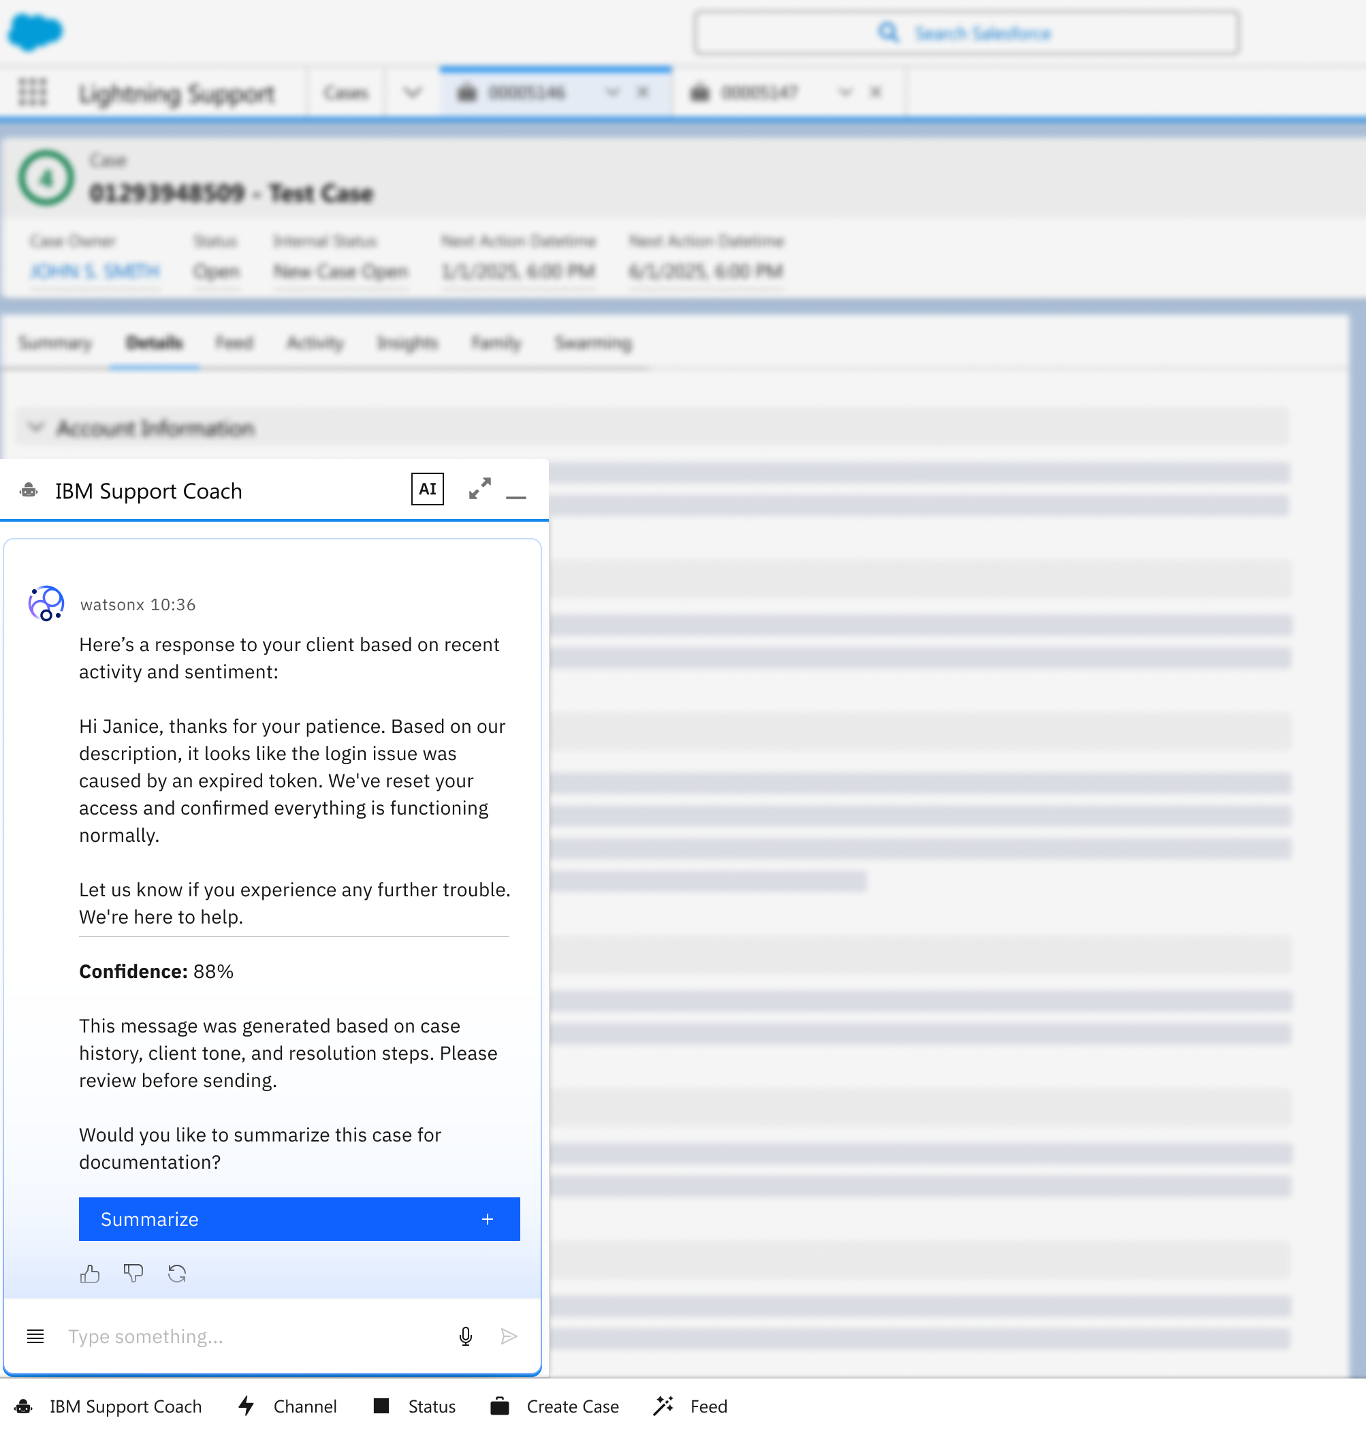Click the watsonx avatar icon
This screenshot has height=1433, width=1366.
pos(46,603)
